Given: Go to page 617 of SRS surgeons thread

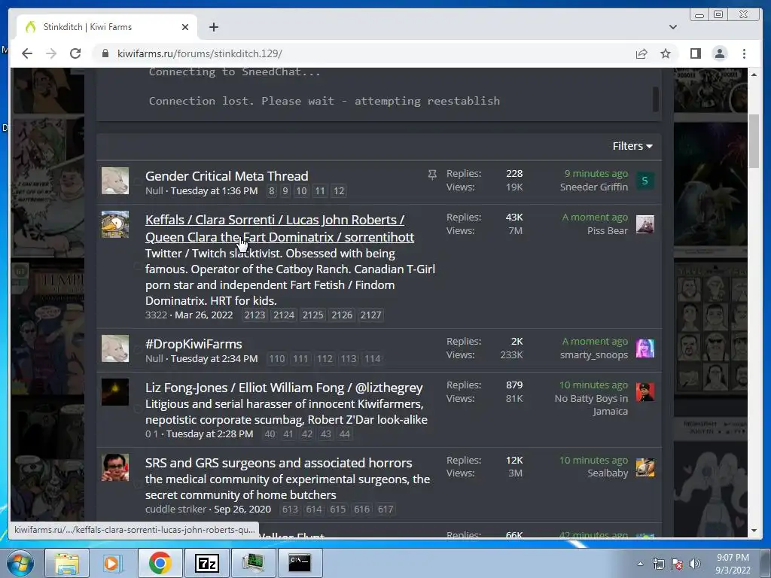Looking at the screenshot, I should (x=385, y=510).
